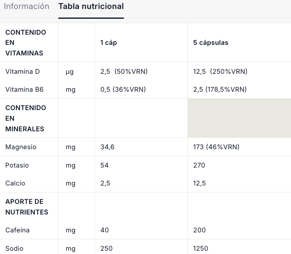Select the Vitamina B6 row label
Screen dimensions: 291x254
click(24, 90)
